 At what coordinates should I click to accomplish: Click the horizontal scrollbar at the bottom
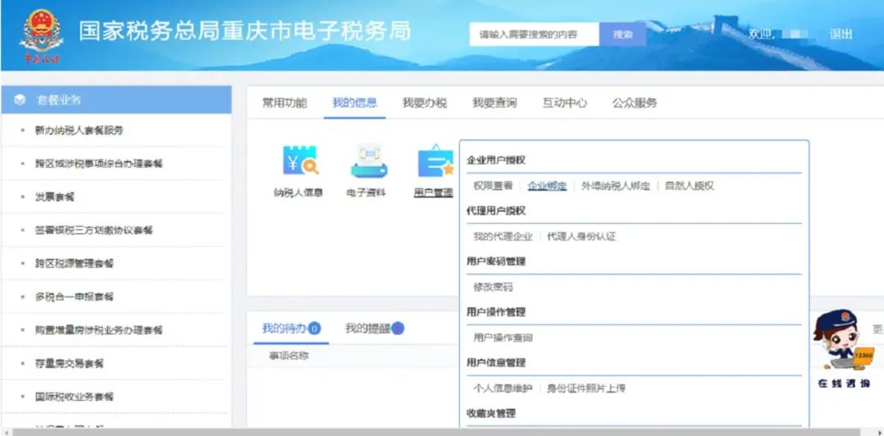[442, 431]
